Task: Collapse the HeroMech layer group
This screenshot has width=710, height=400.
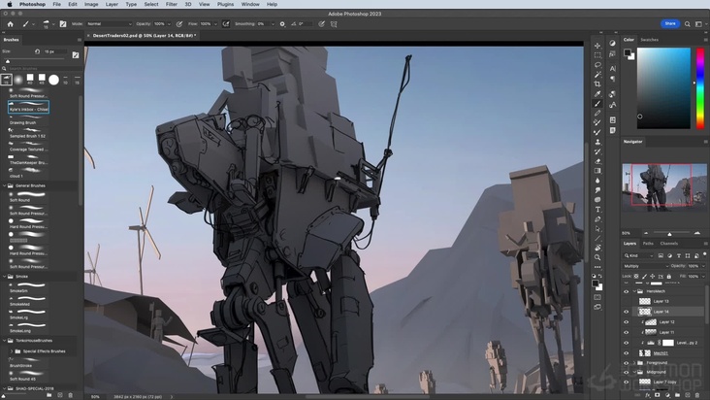Action: (634, 291)
